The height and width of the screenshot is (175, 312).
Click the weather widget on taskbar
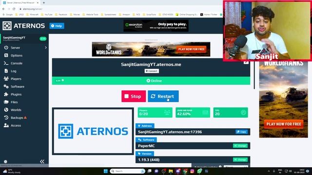[x=12, y=171]
